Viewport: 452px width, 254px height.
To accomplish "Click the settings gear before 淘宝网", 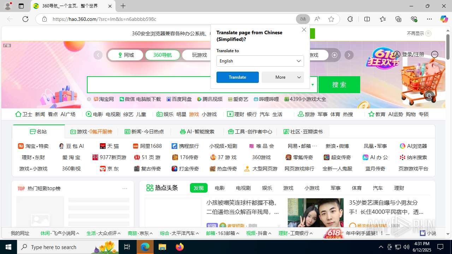I will [x=89, y=99].
